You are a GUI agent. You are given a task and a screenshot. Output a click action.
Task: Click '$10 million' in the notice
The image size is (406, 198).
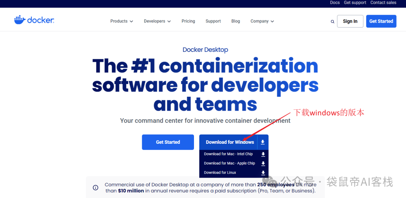[131, 191]
